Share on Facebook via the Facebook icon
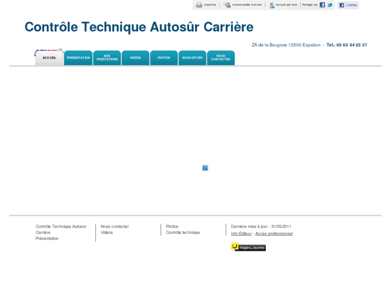This screenshot has height=294, width=392. tap(322, 5)
